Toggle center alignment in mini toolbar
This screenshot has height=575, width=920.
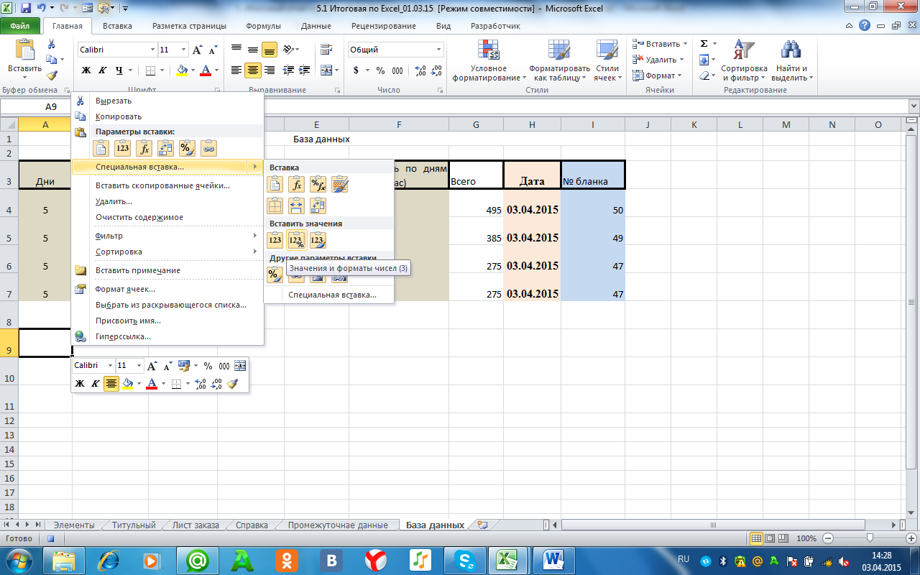[x=111, y=384]
